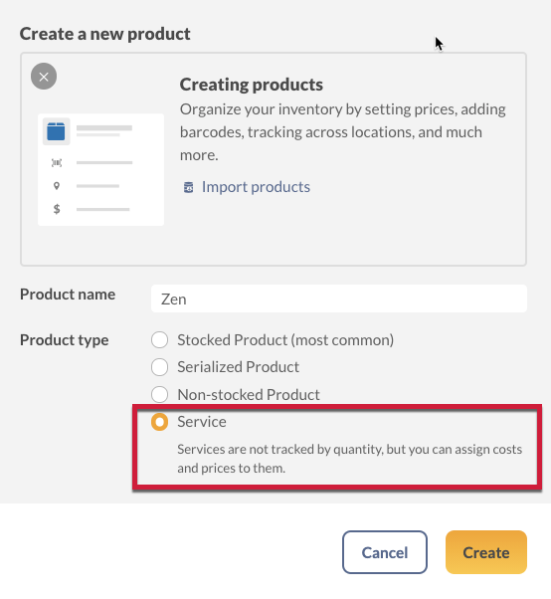This screenshot has width=551, height=599.
Task: Click the orange Create button
Action: point(486,552)
